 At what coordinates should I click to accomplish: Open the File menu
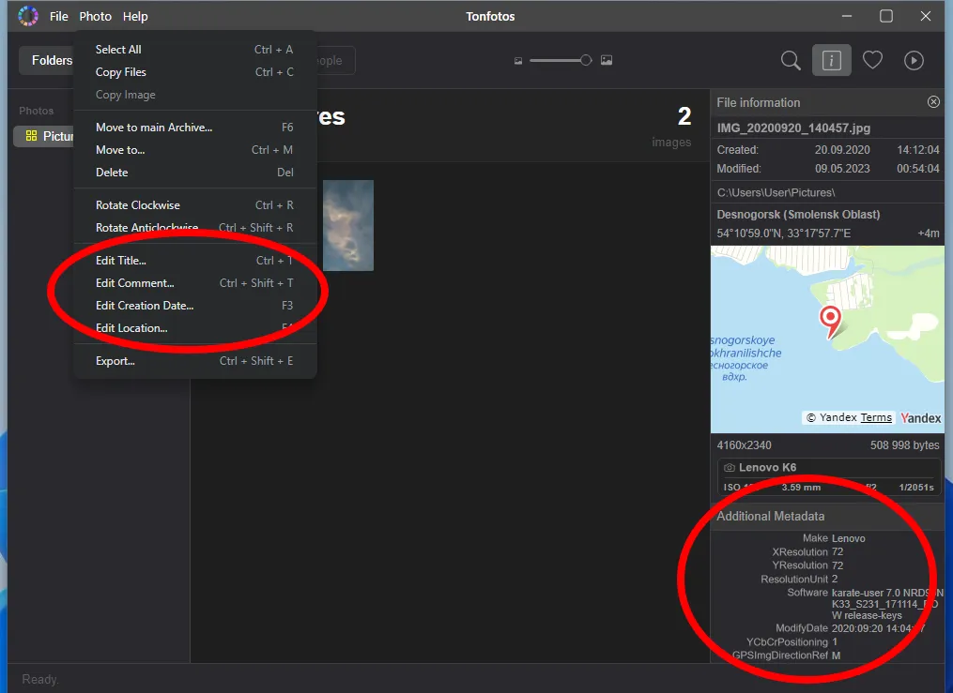point(58,16)
